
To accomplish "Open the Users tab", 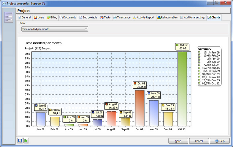I will pyautogui.click(x=39, y=18).
